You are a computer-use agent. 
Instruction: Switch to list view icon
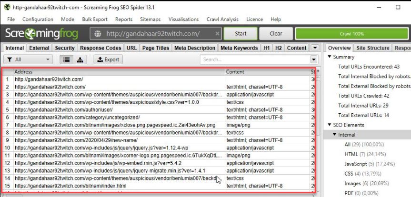pyautogui.click(x=67, y=59)
